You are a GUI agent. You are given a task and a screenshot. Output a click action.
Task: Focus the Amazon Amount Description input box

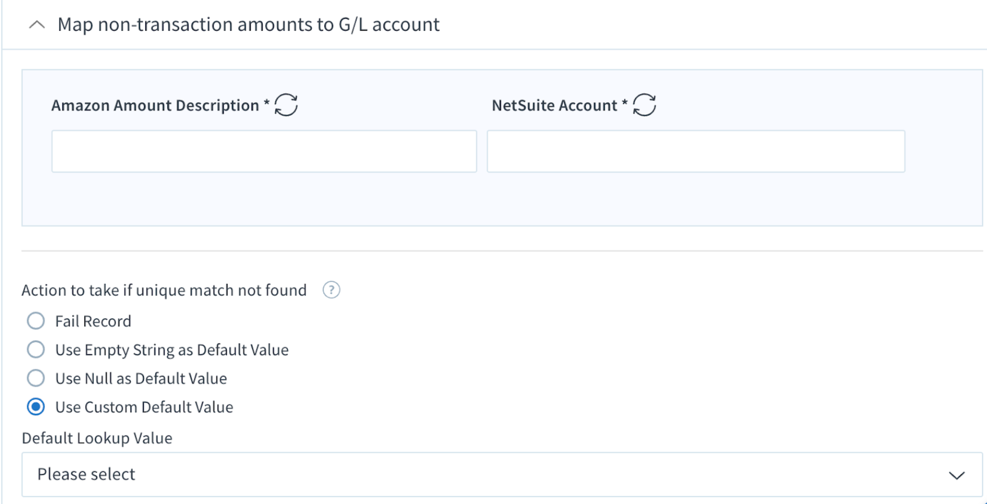click(264, 152)
